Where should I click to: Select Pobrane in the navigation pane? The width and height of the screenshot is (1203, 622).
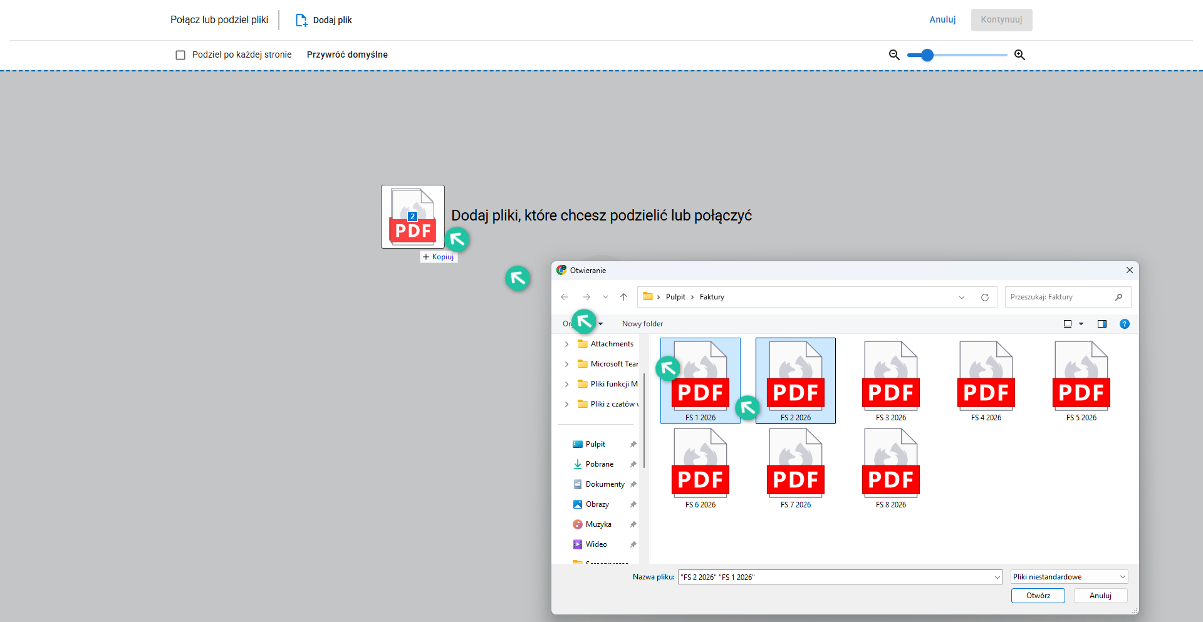(x=599, y=464)
